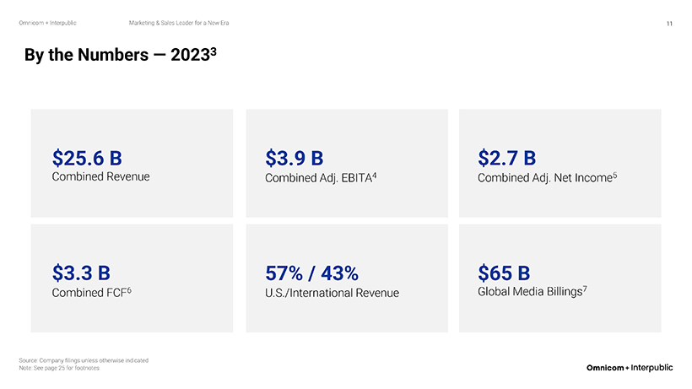Click the Omnicom + Interpublic footer logo

[x=630, y=367]
